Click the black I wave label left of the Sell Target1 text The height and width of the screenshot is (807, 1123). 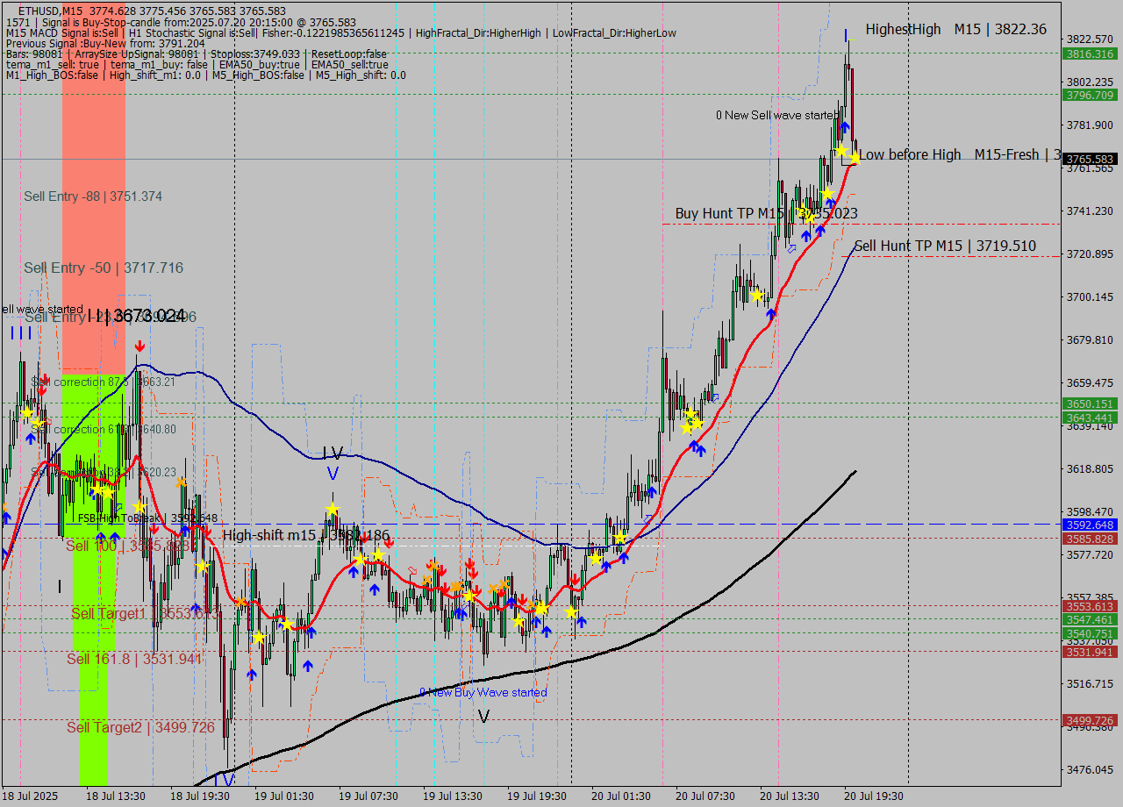(x=59, y=587)
